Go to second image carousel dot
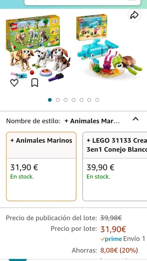Screen dimensions: 147x261 [58, 100]
